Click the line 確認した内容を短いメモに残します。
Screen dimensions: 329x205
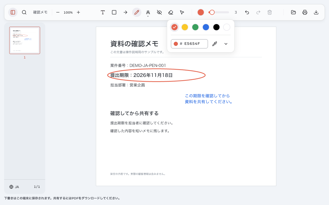pyautogui.click(x=140, y=131)
